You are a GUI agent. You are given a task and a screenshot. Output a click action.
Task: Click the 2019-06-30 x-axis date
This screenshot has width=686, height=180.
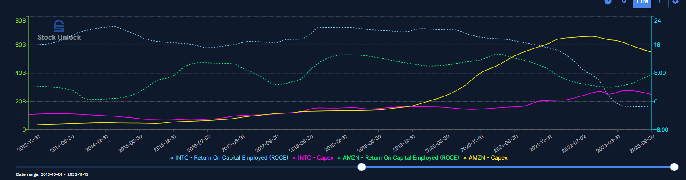pos(369,143)
